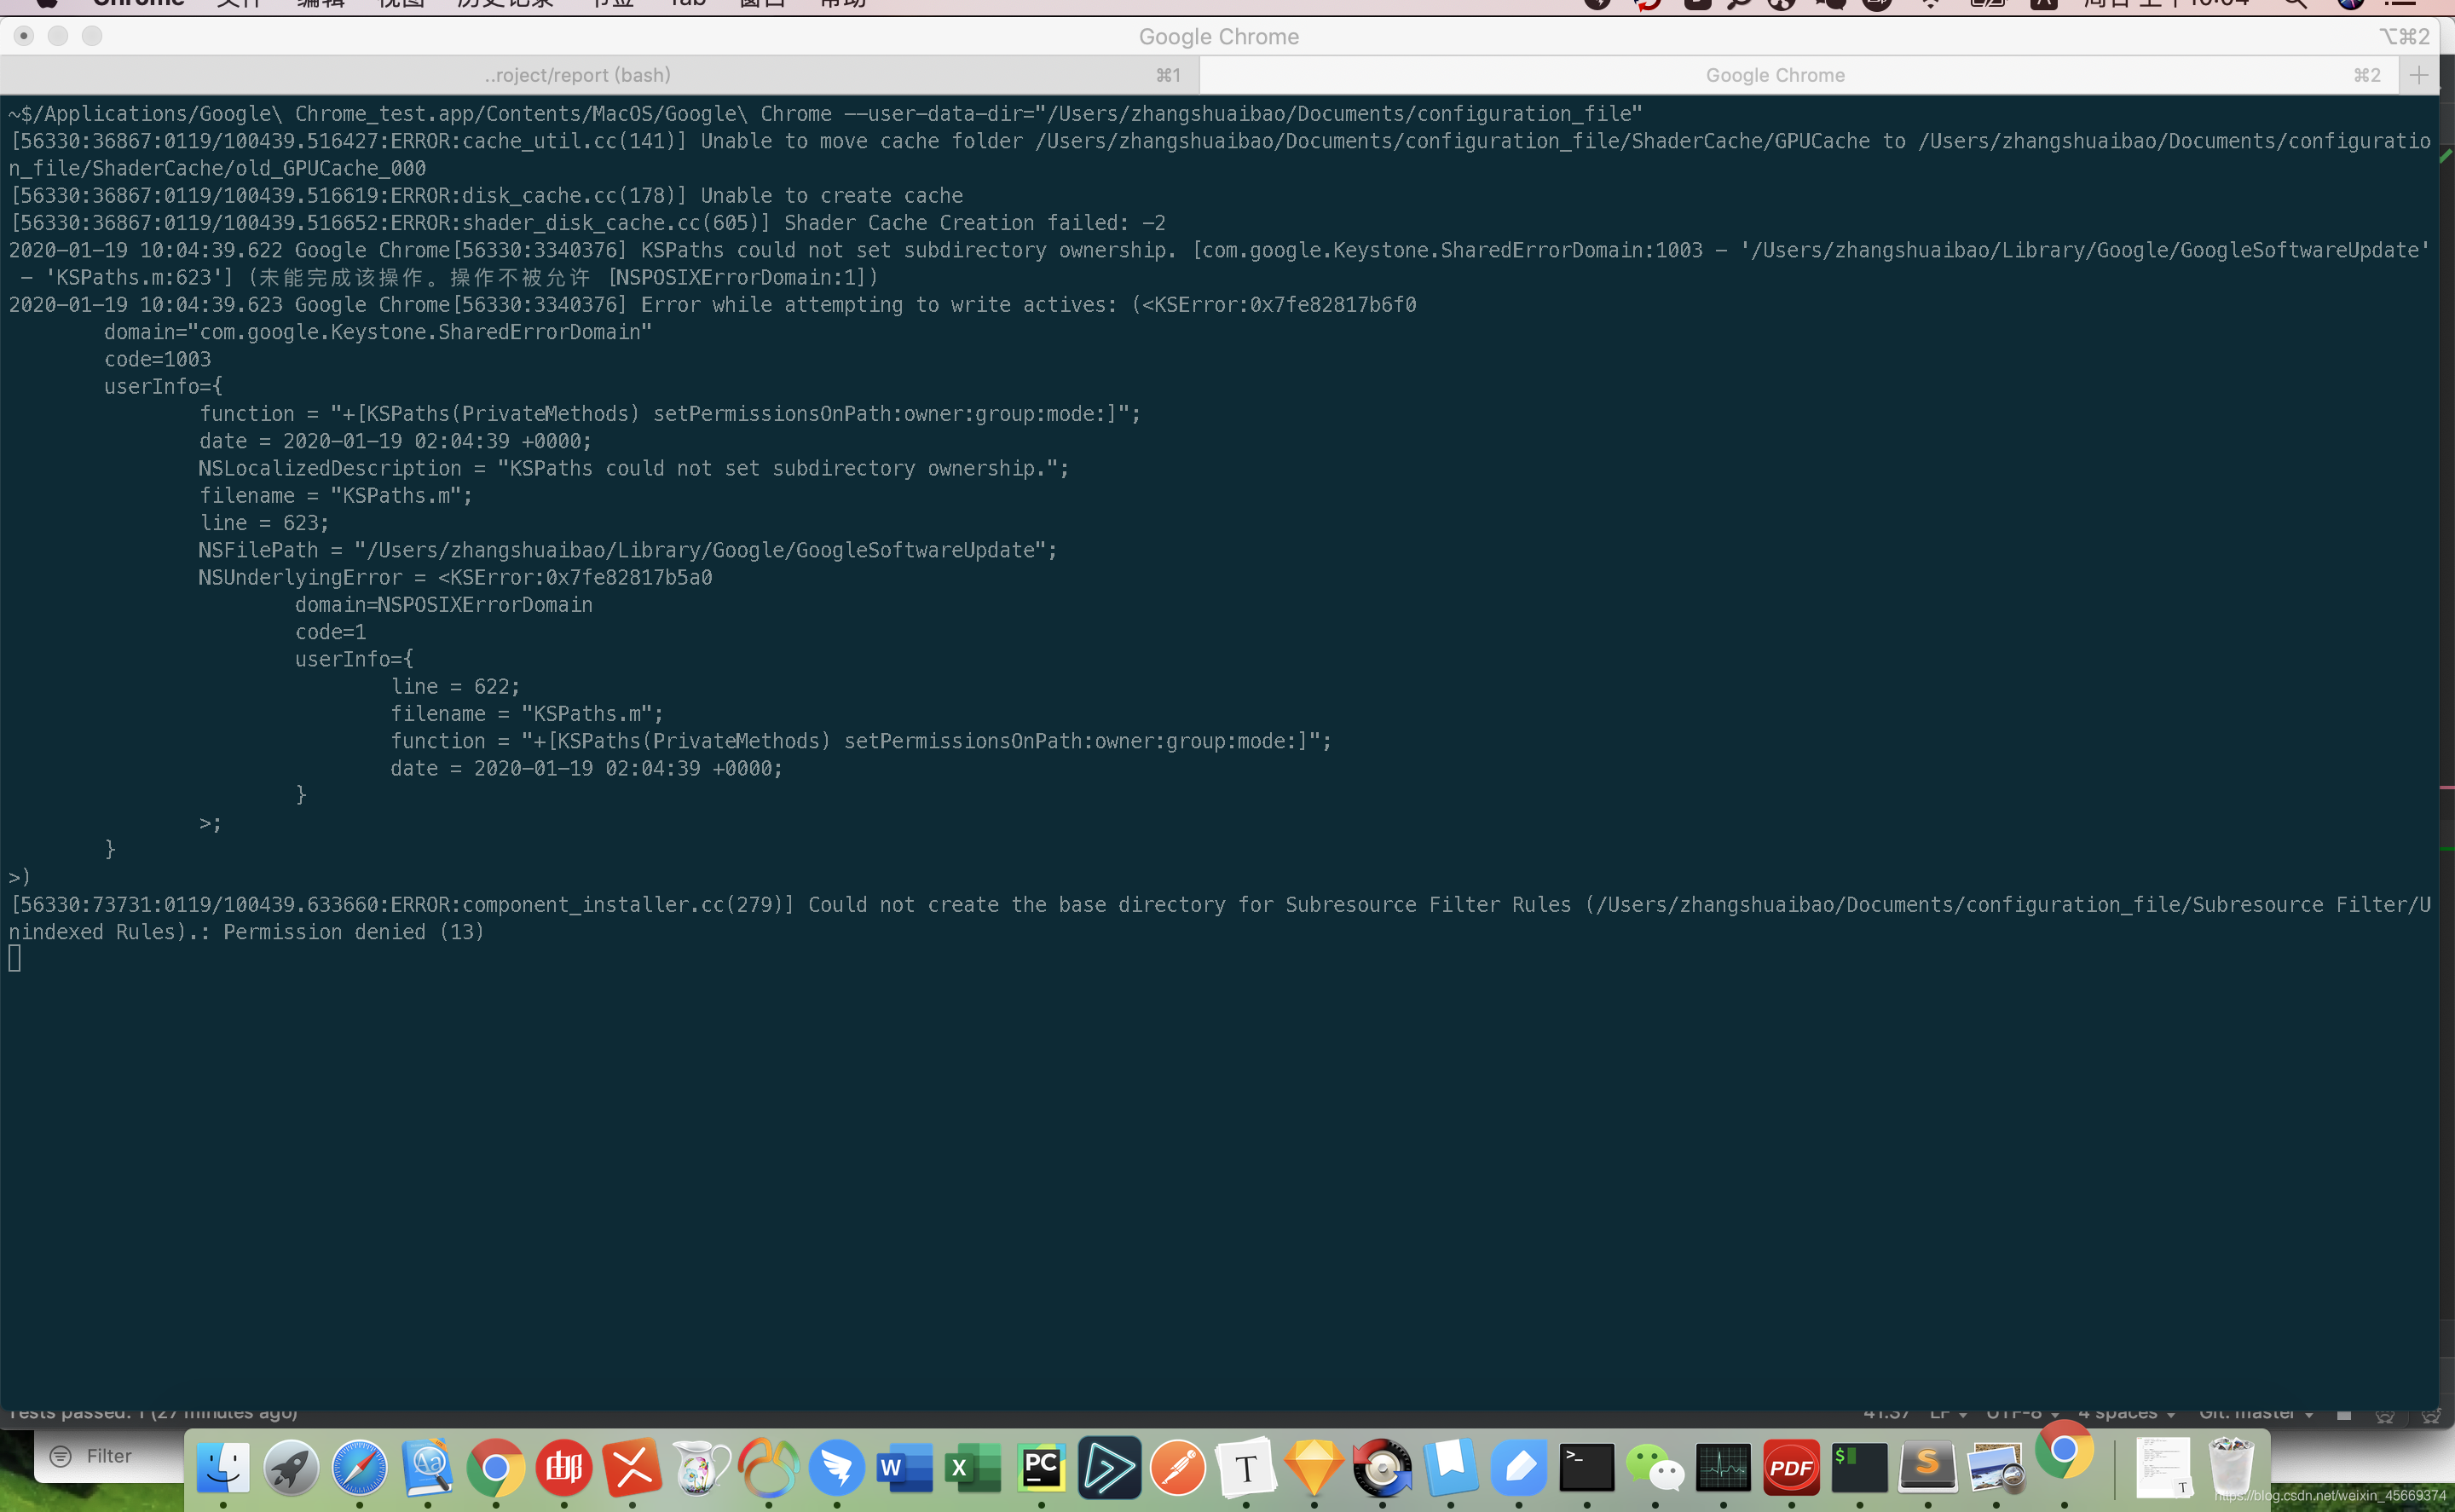
Task: Open the UTF-8 encoding dropdown in PyCharm status bar
Action: [x=2022, y=1413]
